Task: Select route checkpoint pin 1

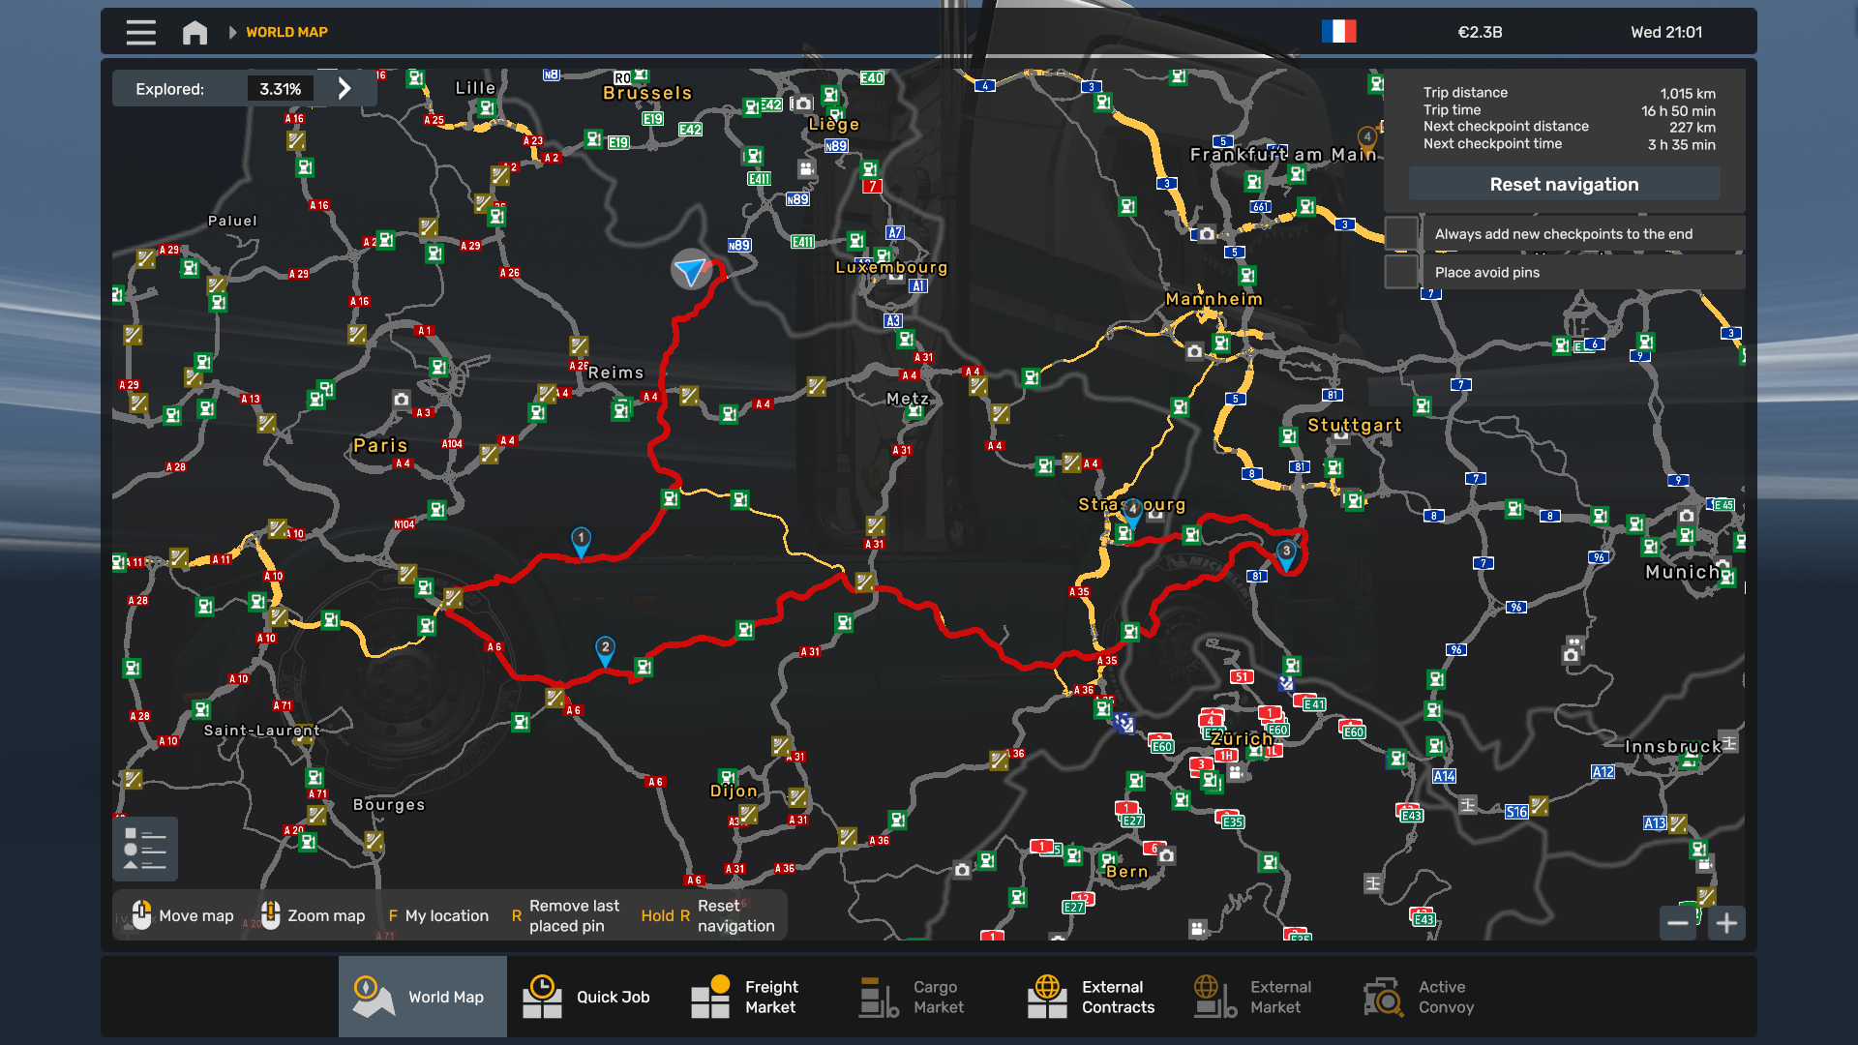Action: coord(581,543)
